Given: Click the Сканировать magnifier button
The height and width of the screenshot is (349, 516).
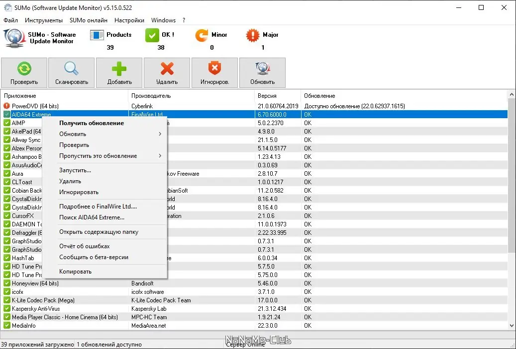Looking at the screenshot, I should [72, 72].
